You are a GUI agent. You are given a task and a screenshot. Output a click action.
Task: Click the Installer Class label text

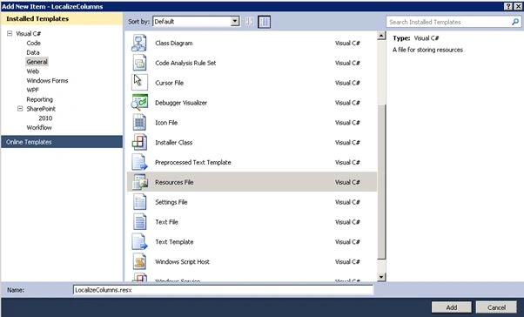[x=173, y=142]
